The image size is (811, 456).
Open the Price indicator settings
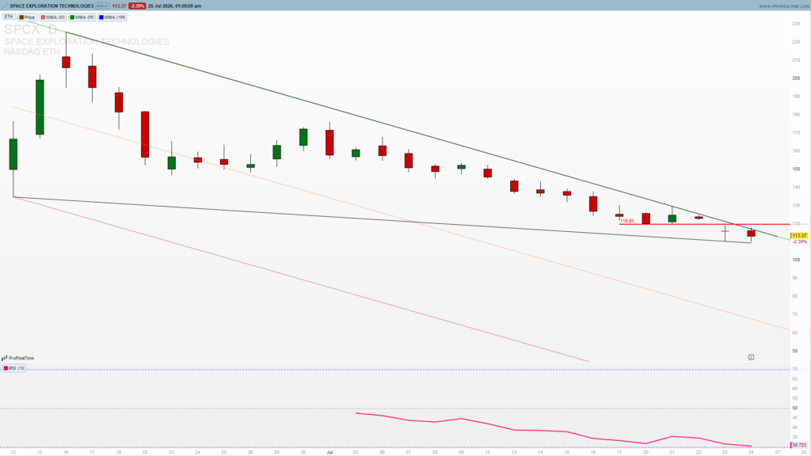pyautogui.click(x=27, y=17)
